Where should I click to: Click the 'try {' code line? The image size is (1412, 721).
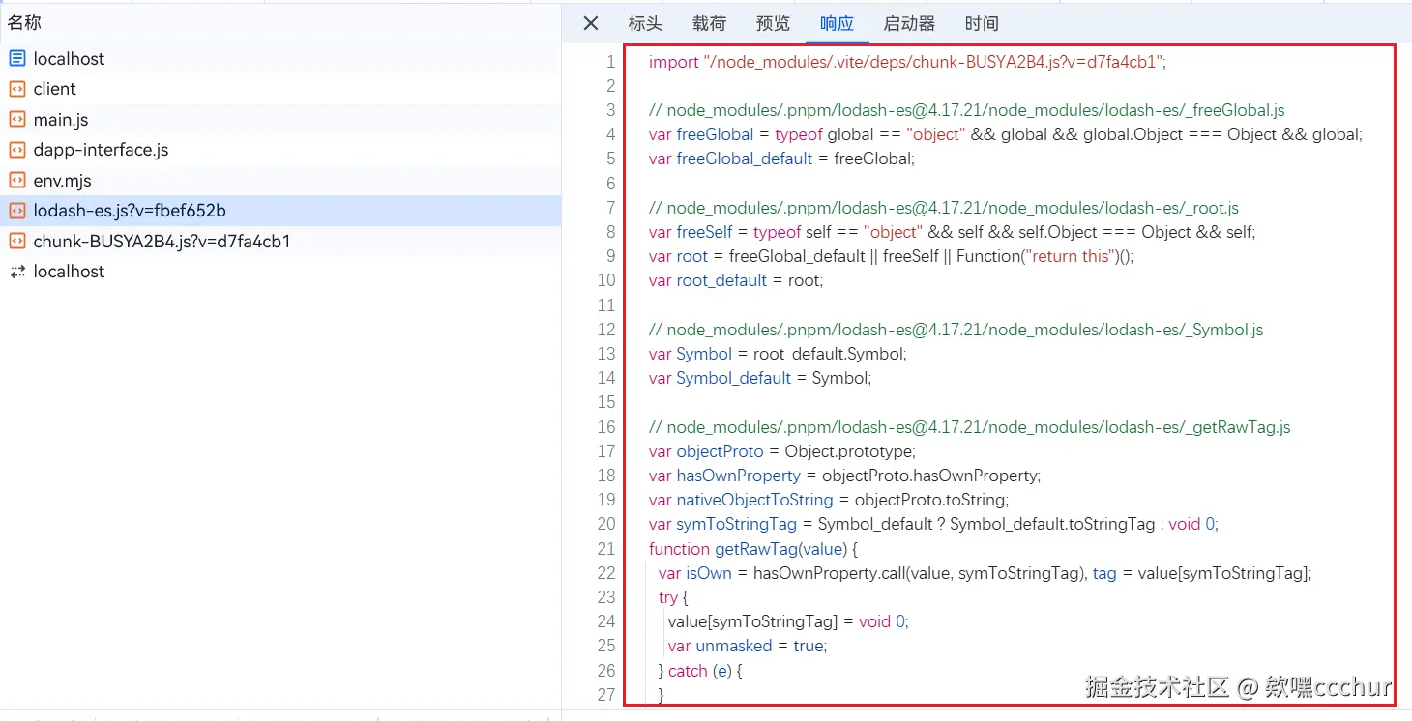click(673, 597)
